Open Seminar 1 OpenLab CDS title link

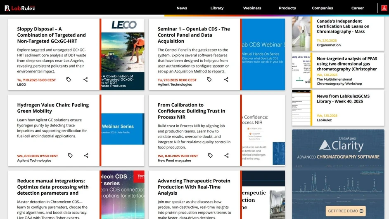point(194,35)
